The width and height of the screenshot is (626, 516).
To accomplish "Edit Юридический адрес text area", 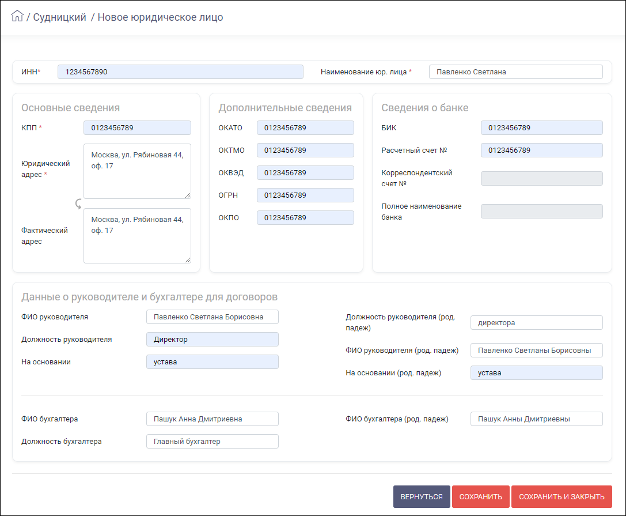I will [137, 171].
